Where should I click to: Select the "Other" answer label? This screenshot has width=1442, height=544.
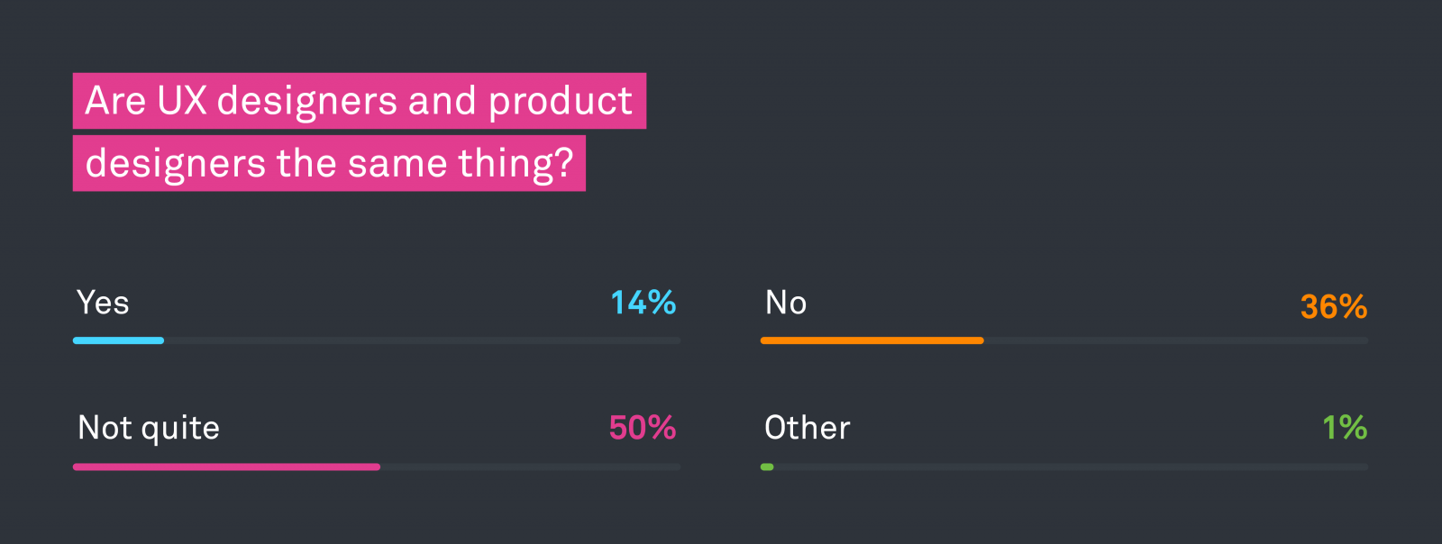[x=807, y=428]
